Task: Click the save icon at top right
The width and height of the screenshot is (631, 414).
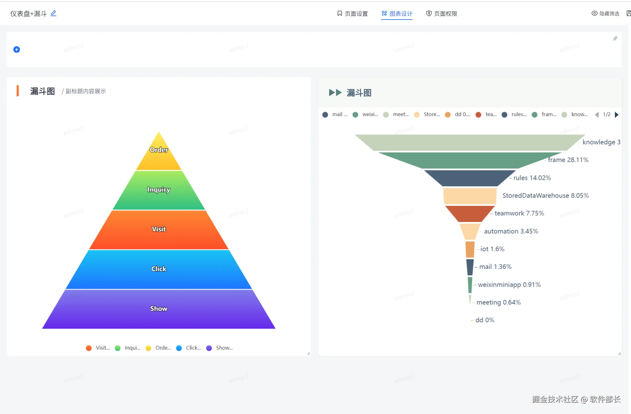Action: pos(629,13)
